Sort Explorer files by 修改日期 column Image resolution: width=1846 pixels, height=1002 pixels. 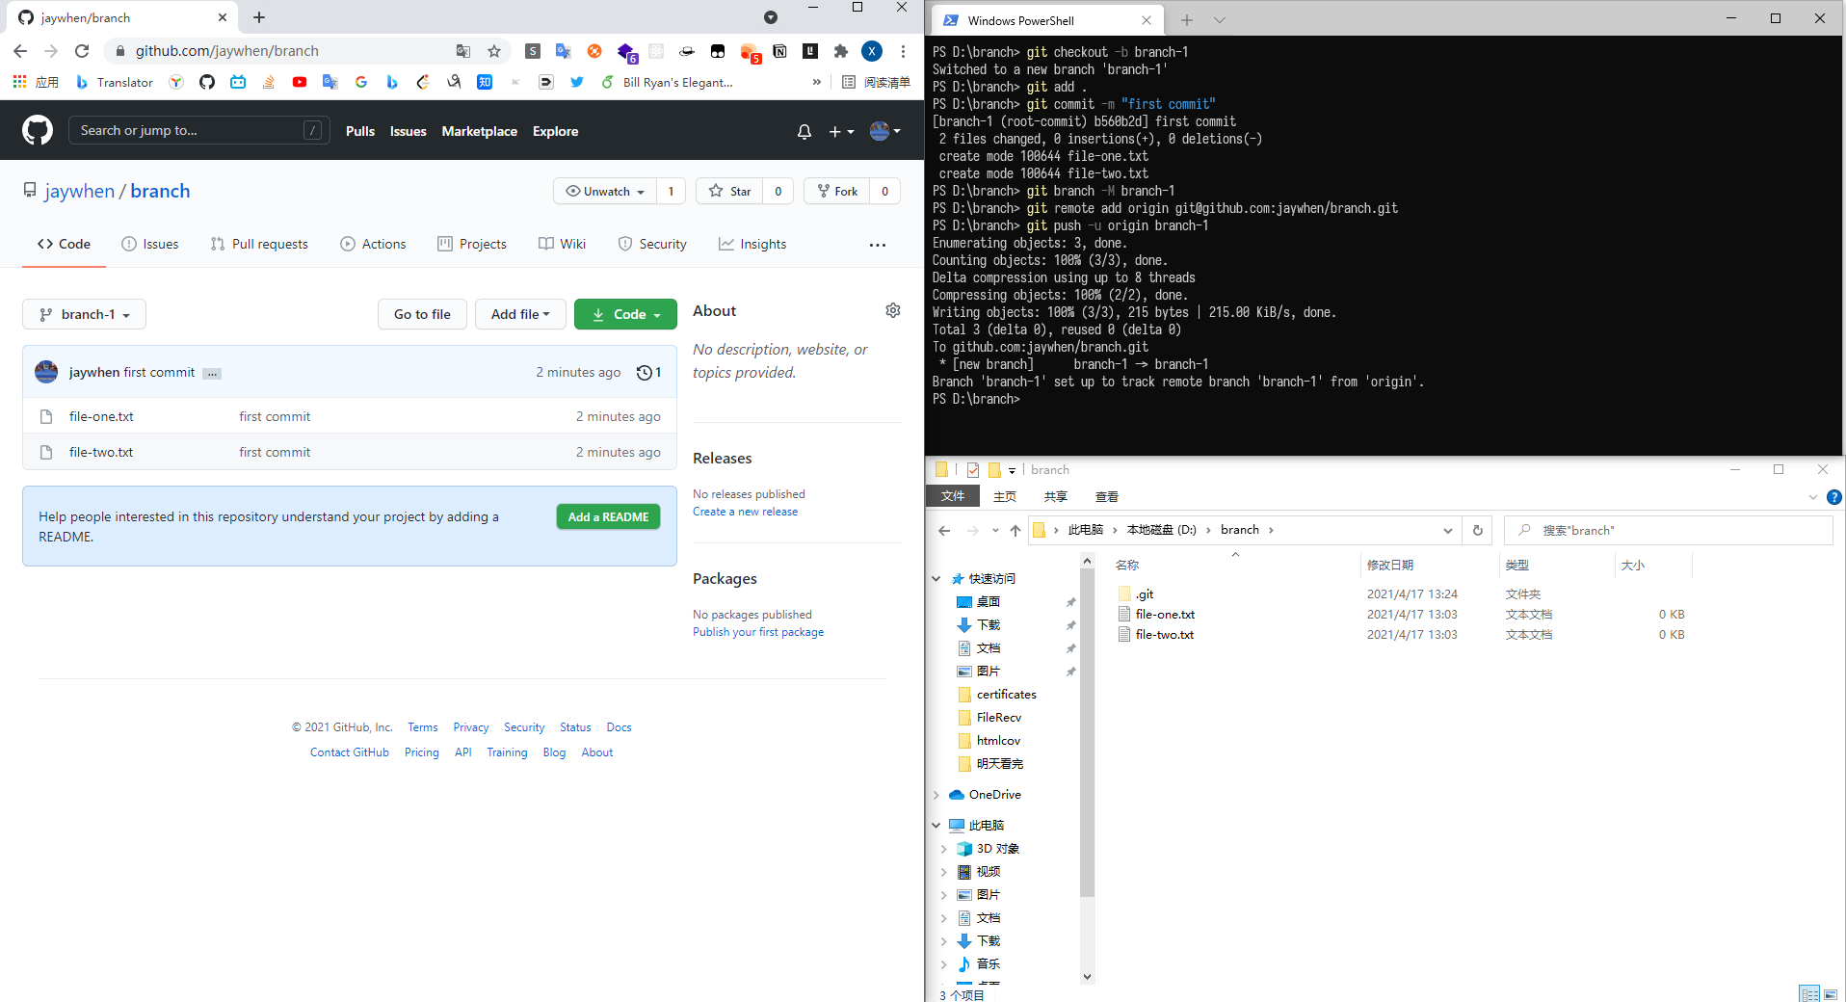pos(1390,566)
